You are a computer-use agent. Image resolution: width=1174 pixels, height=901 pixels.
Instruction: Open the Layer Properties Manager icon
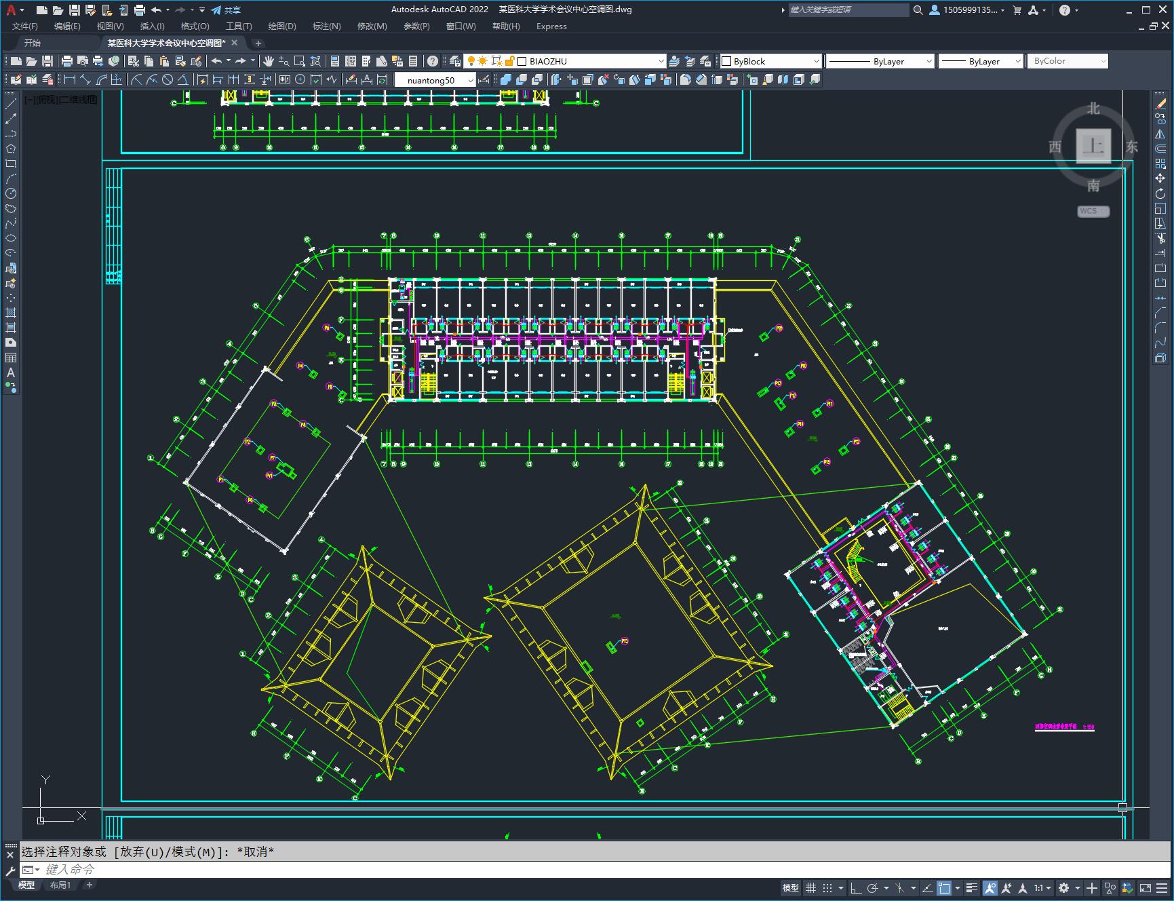point(455,61)
